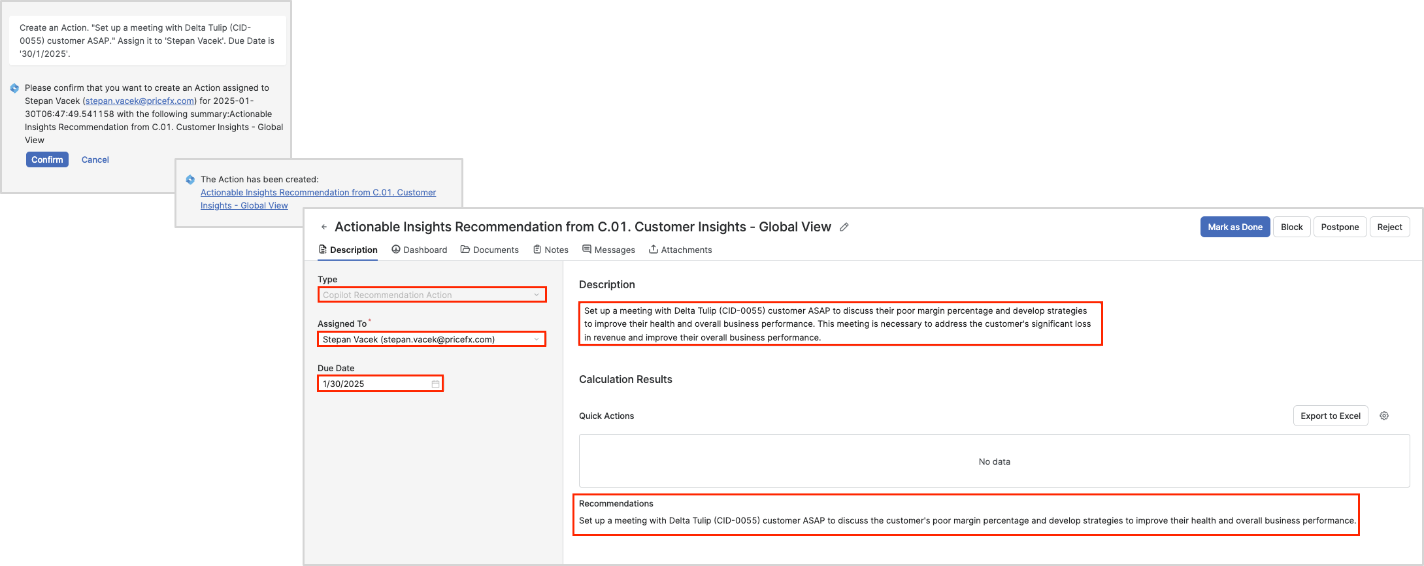Open the gear settings for Quick Actions
1424x566 pixels.
1383,416
